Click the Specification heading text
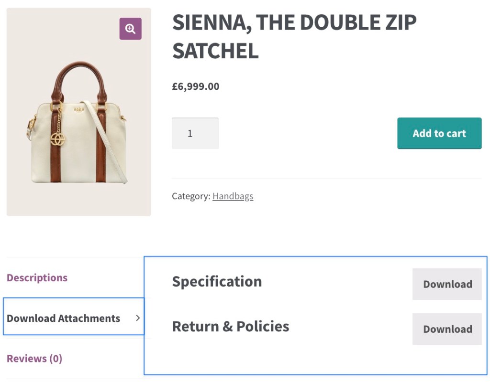 (217, 282)
